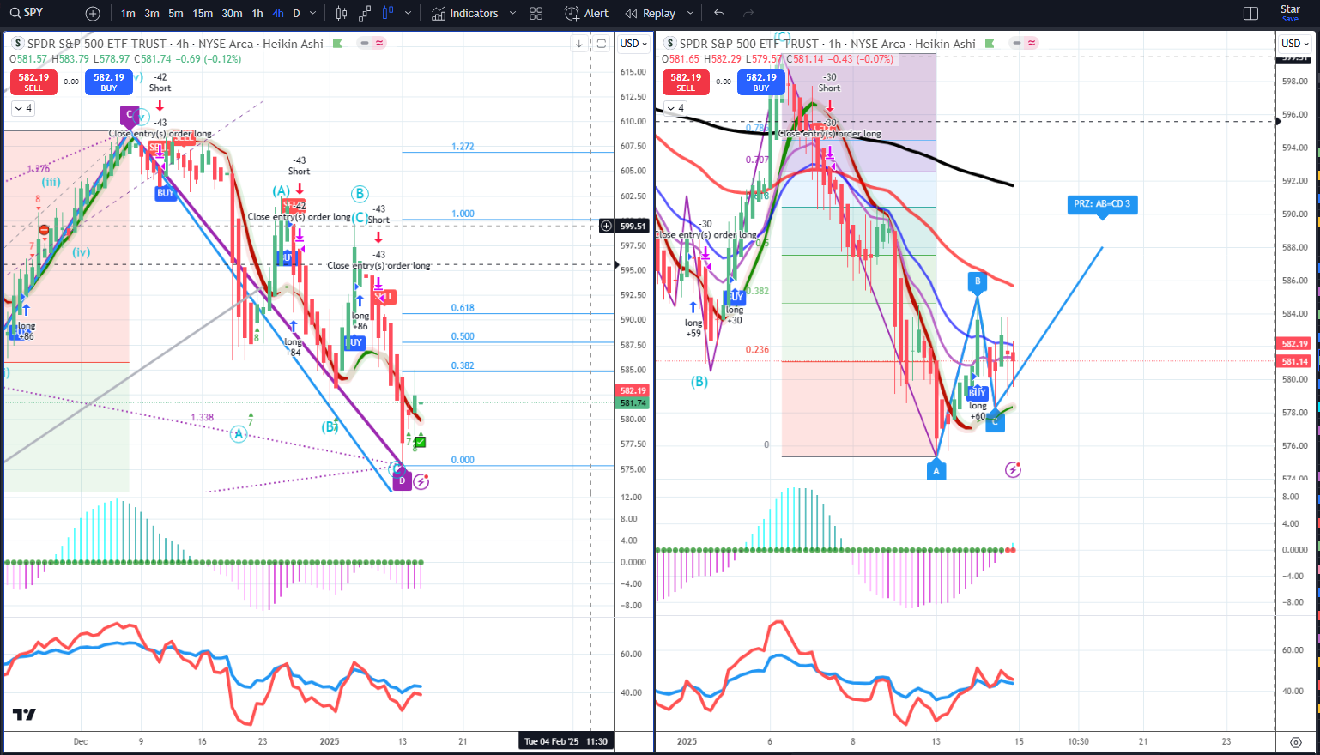Click the 0.618 Fibonacci level label

pyautogui.click(x=463, y=308)
